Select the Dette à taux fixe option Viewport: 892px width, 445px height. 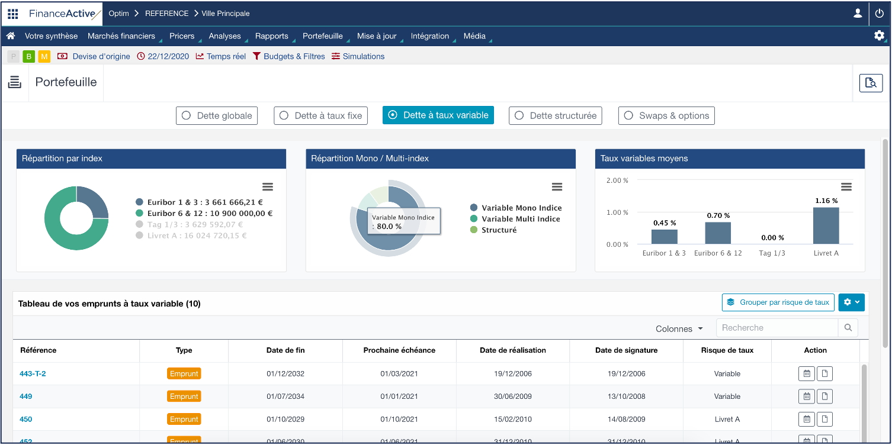(x=320, y=116)
